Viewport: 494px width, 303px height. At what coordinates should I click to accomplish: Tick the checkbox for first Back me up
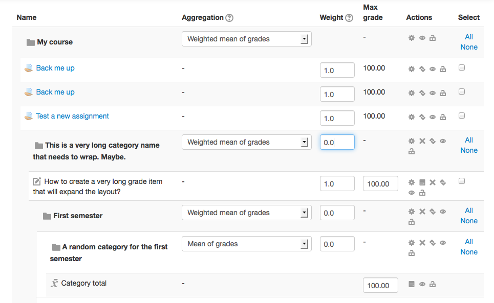[x=462, y=67]
